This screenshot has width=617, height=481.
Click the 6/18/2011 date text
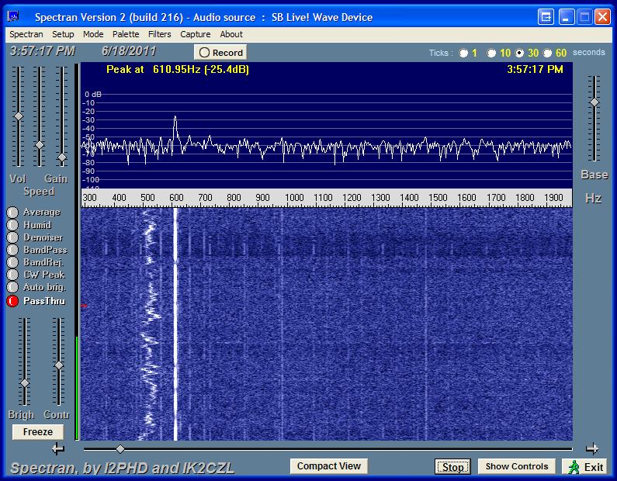point(129,51)
